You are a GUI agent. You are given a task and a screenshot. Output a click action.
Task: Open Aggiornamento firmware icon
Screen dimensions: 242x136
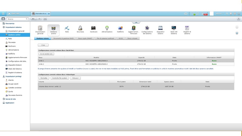(133, 29)
